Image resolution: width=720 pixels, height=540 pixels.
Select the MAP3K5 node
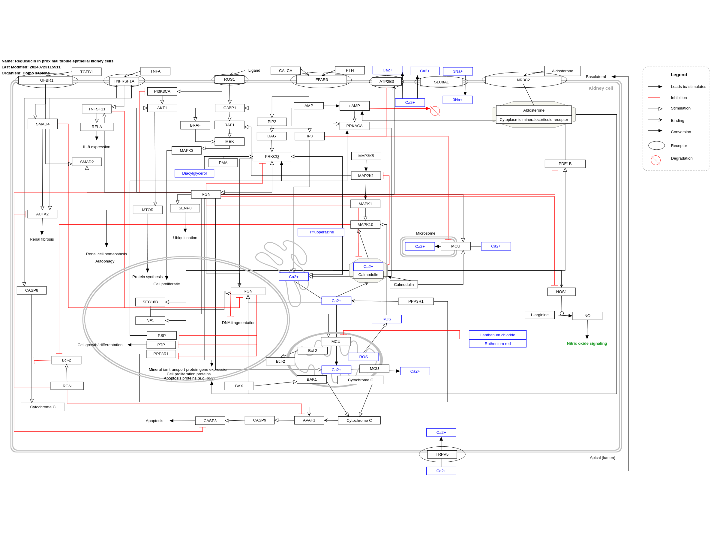(x=366, y=156)
